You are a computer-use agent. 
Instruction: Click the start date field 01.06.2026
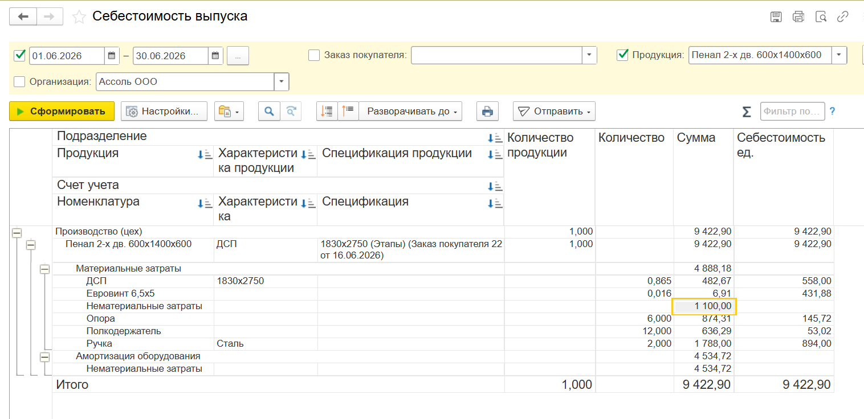67,56
